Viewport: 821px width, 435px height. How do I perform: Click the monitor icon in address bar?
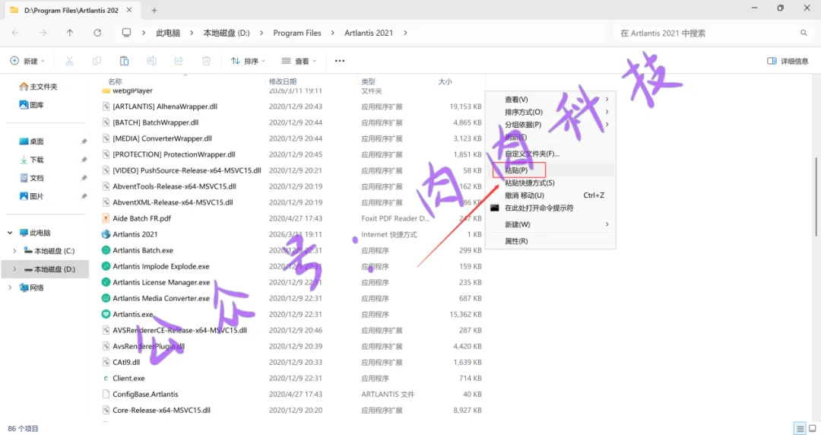[x=126, y=33]
